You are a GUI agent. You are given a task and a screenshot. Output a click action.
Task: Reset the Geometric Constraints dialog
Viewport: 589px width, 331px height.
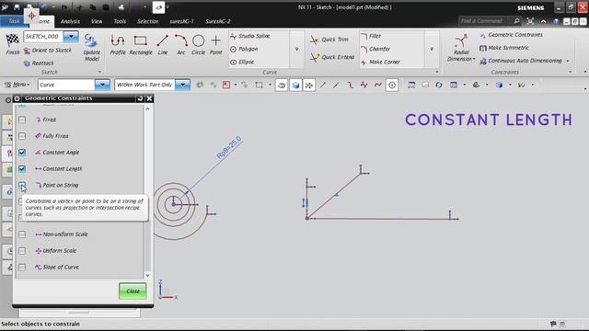tap(140, 98)
